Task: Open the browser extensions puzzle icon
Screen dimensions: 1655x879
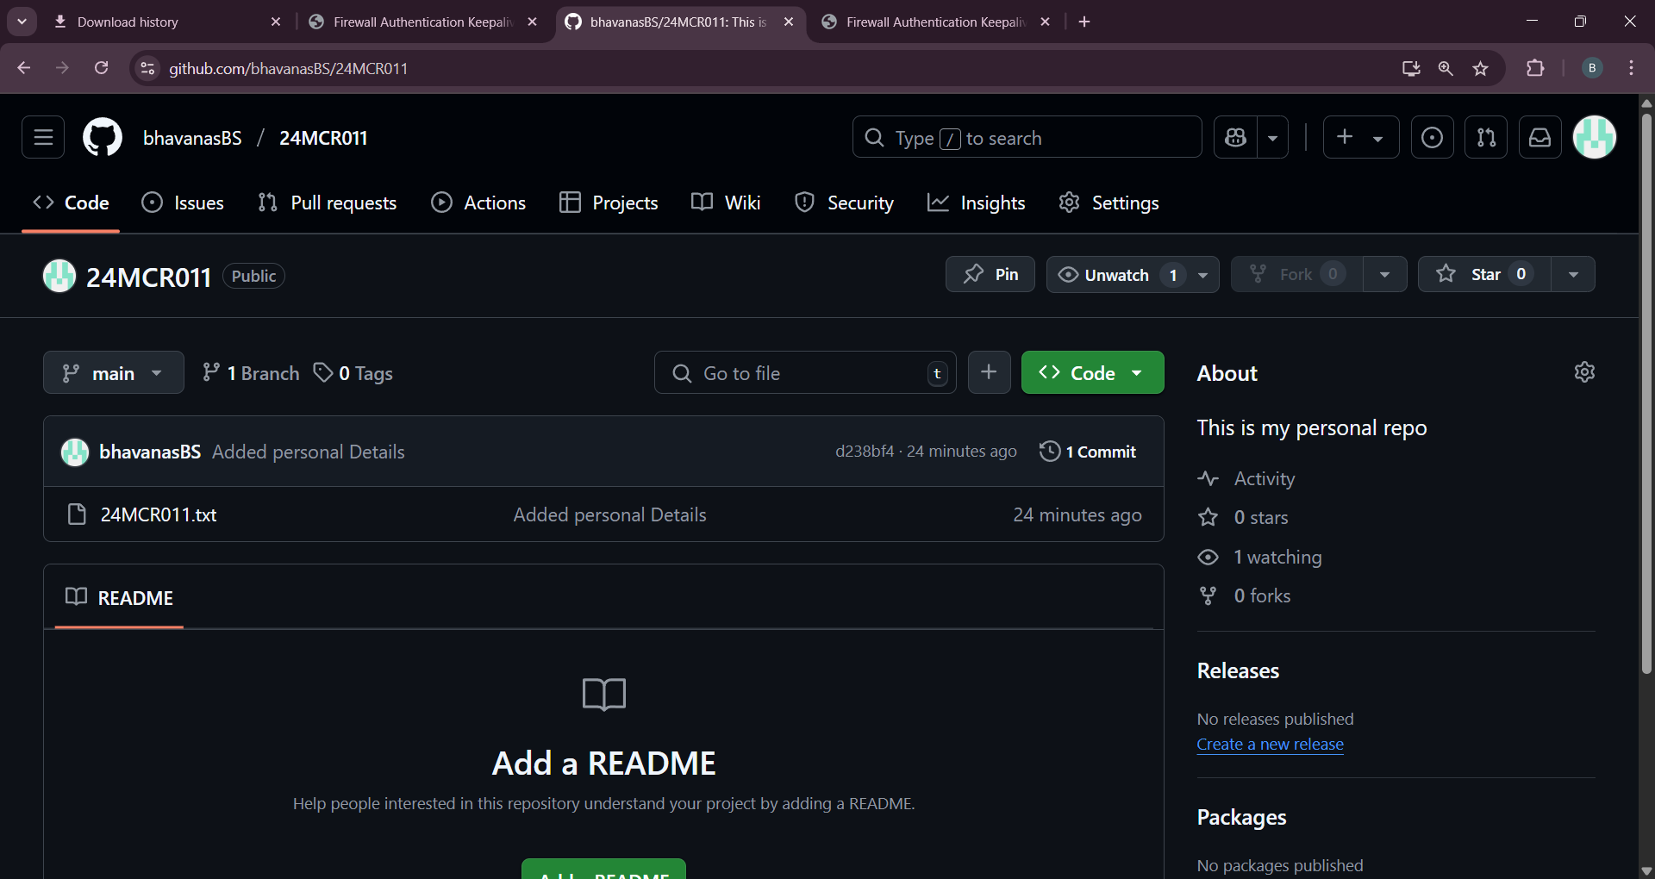Action: (x=1535, y=68)
